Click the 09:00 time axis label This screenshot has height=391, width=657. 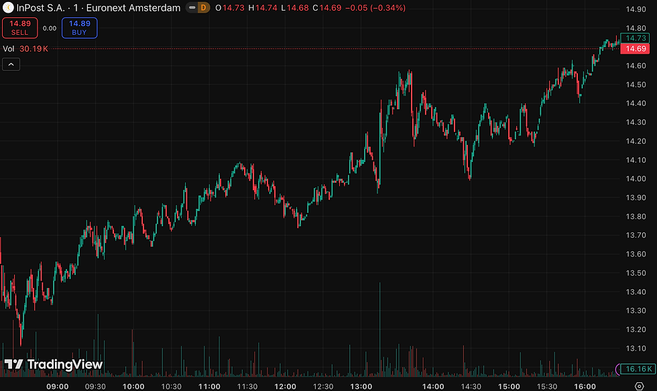click(x=58, y=386)
